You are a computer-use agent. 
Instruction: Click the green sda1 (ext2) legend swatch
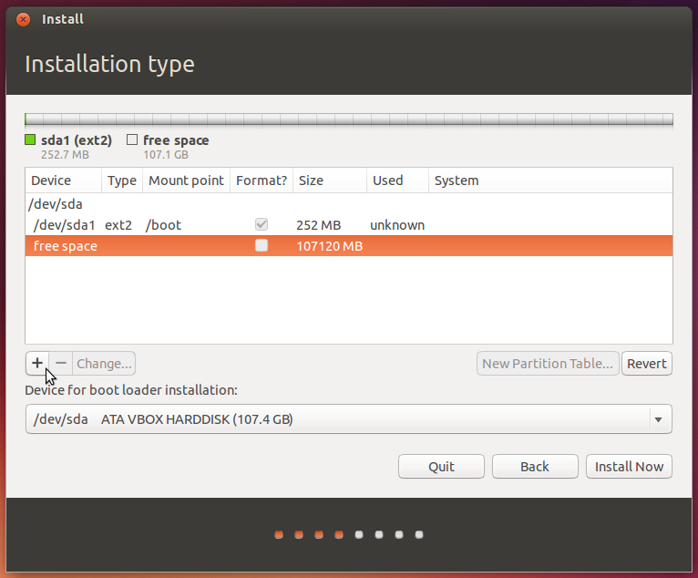pyautogui.click(x=30, y=139)
